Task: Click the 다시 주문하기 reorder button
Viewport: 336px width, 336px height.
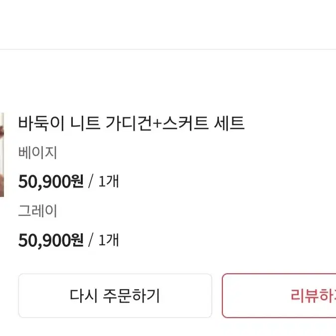Action: click(x=115, y=296)
